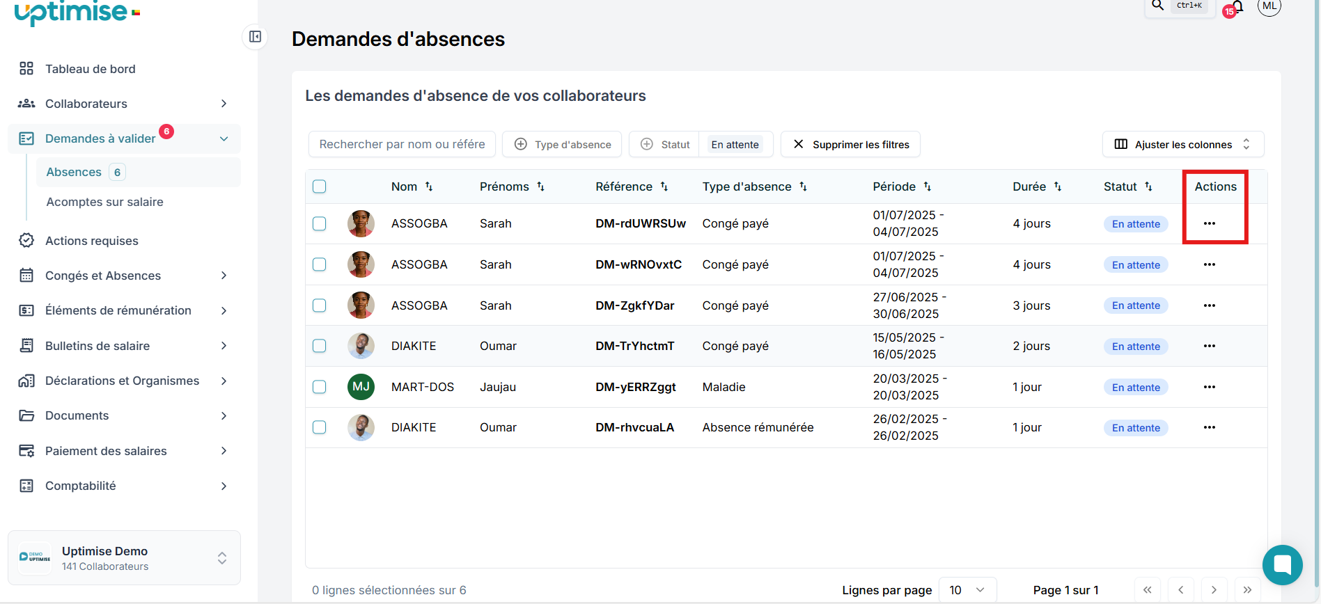Open lines-per-page dropdown showing 10

click(967, 590)
